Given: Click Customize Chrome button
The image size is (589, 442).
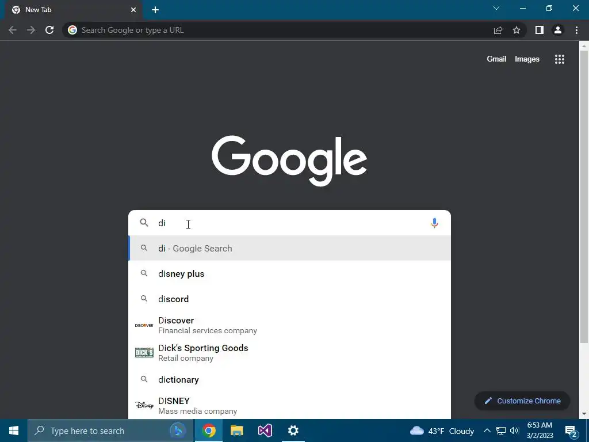Looking at the screenshot, I should pos(522,401).
